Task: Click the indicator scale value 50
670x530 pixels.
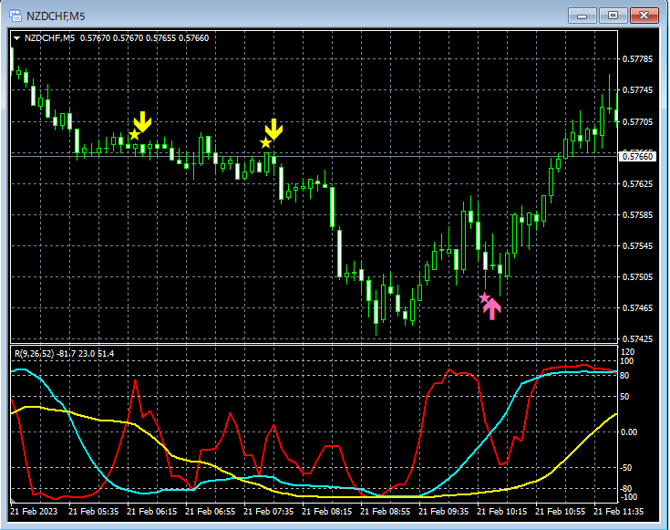Action: click(624, 397)
